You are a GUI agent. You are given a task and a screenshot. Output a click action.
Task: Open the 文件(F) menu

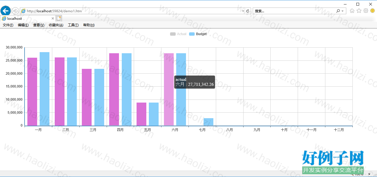click(8, 25)
